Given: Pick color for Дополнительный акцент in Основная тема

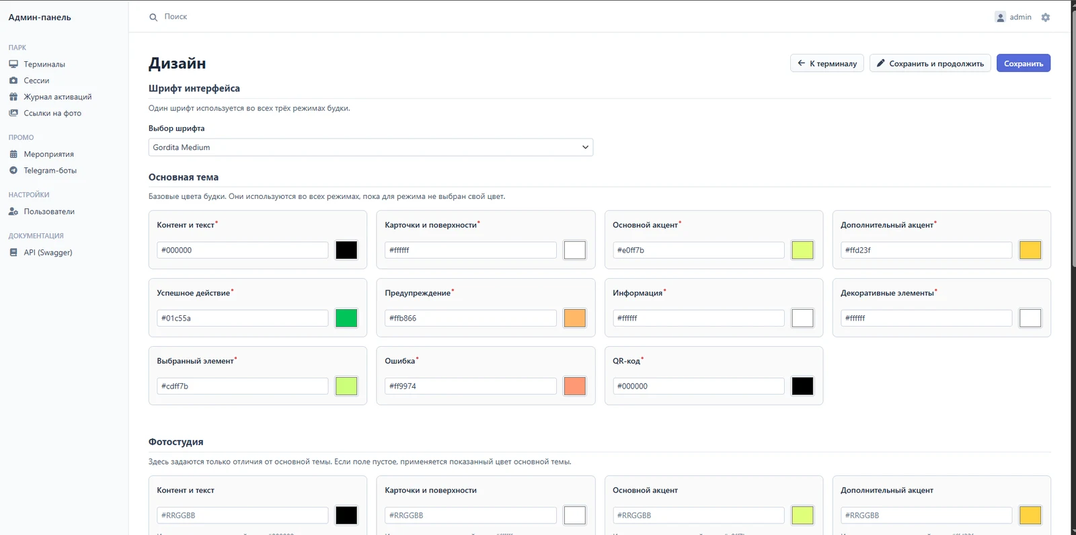Looking at the screenshot, I should click(1030, 250).
